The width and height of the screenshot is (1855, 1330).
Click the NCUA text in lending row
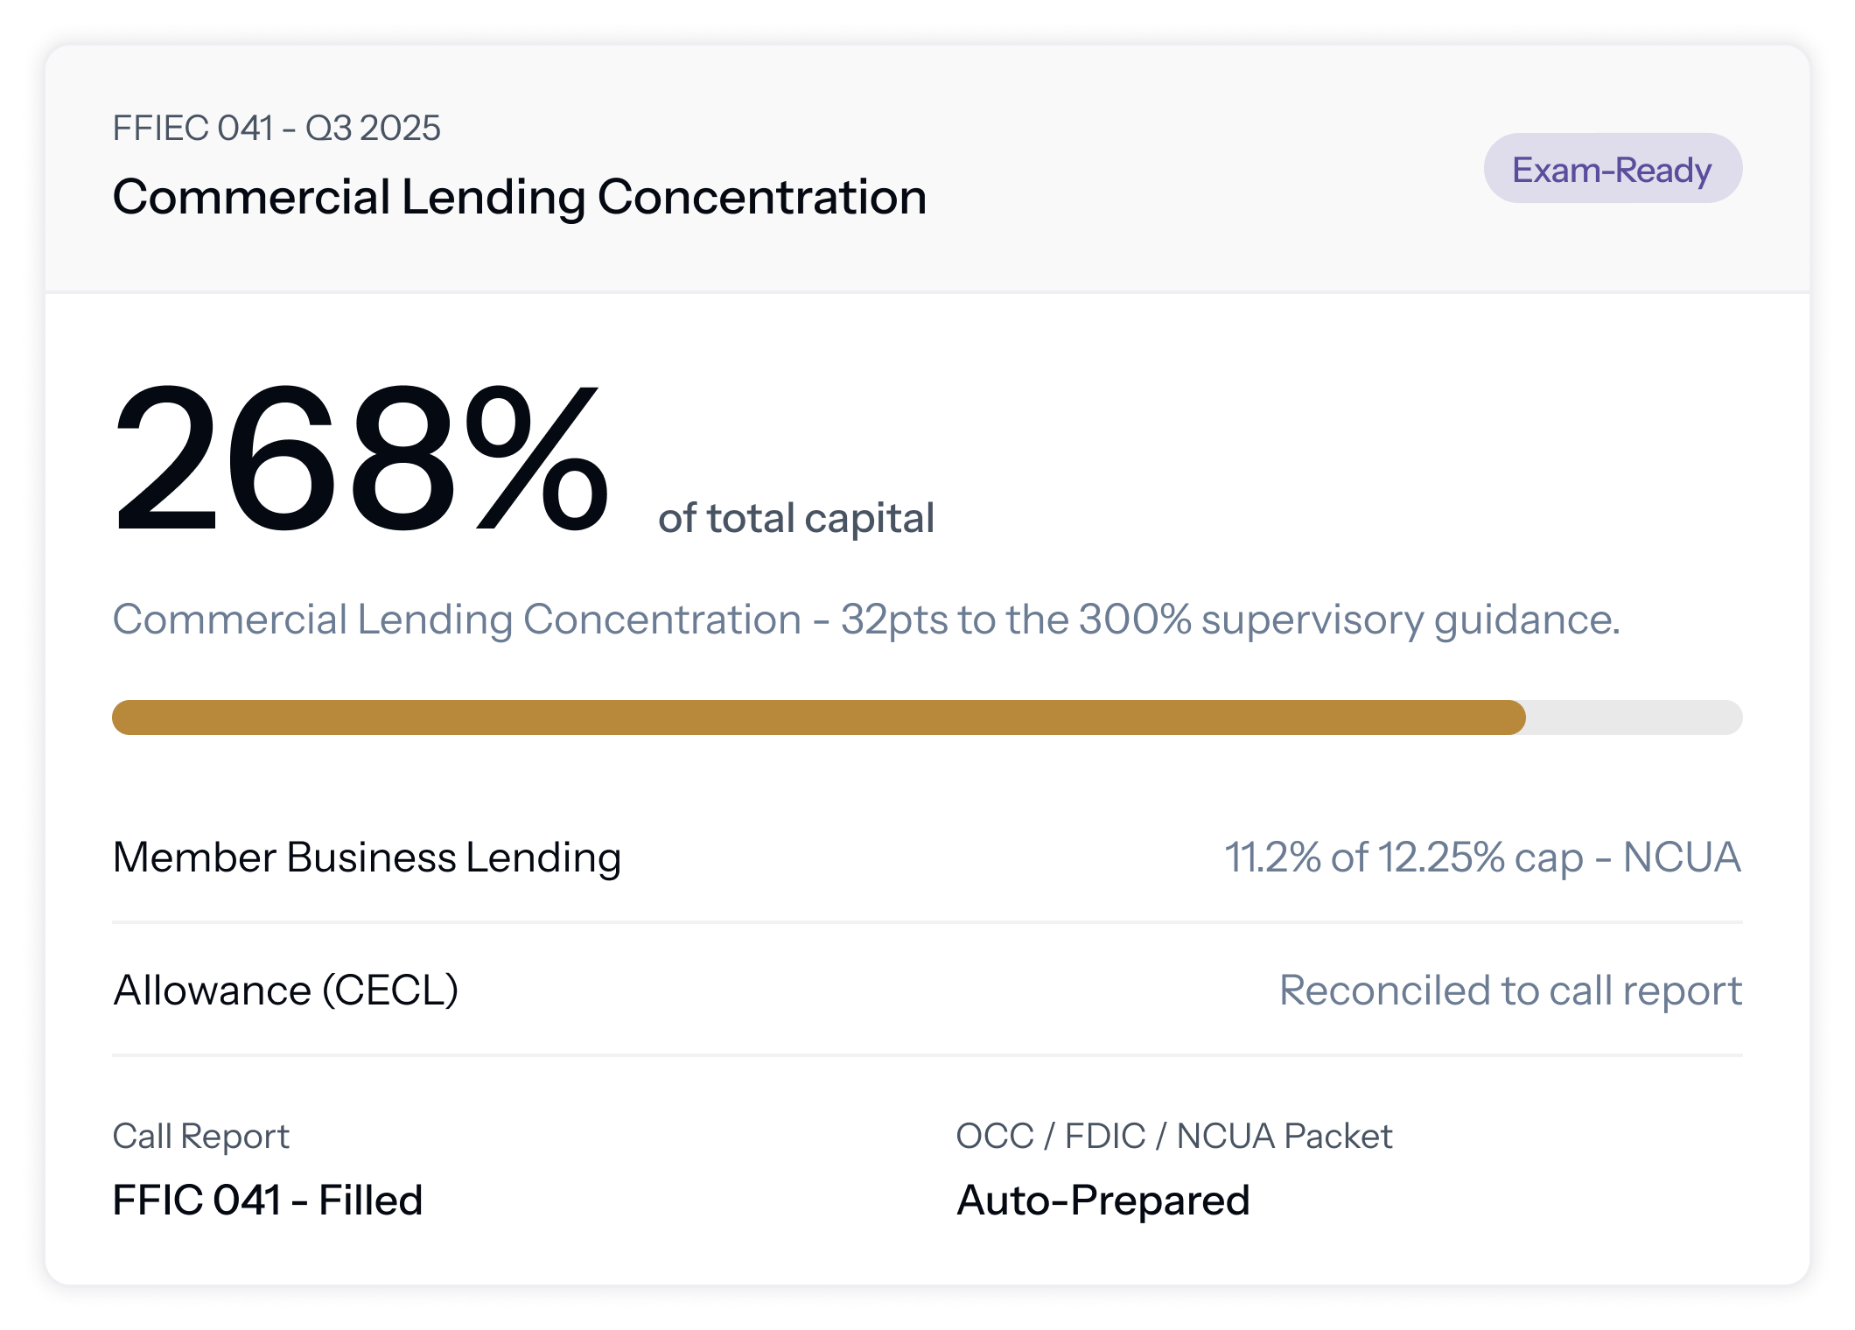1682,857
